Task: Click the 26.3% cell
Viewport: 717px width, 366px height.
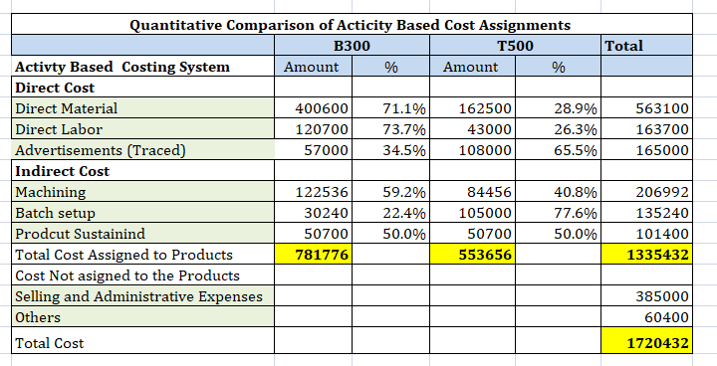Action: (558, 129)
